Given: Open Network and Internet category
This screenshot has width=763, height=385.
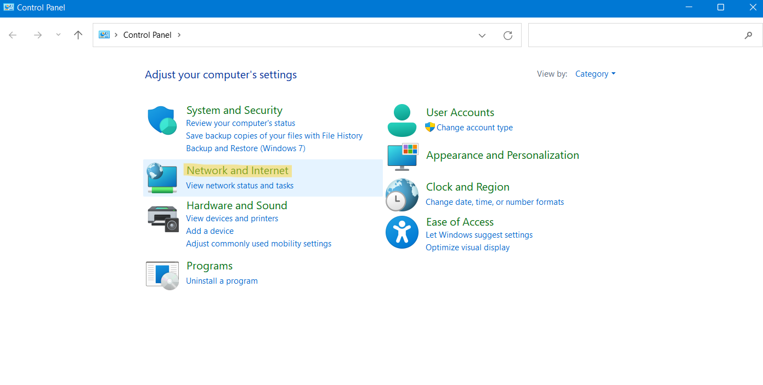Looking at the screenshot, I should (x=238, y=171).
